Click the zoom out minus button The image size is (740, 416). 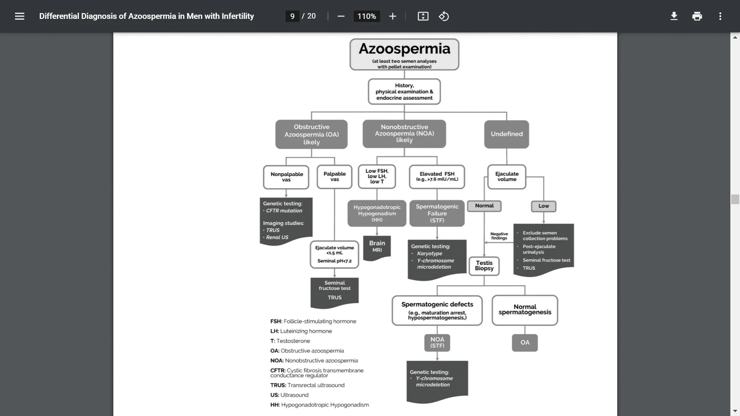(341, 16)
